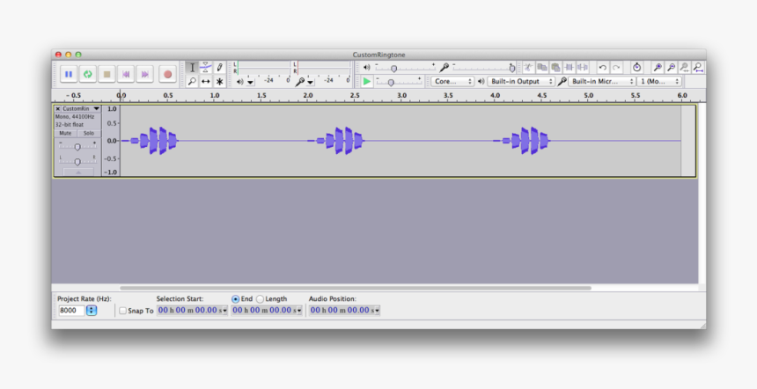Open the output meter dropdown arrow
This screenshot has height=389, width=757.
251,82
